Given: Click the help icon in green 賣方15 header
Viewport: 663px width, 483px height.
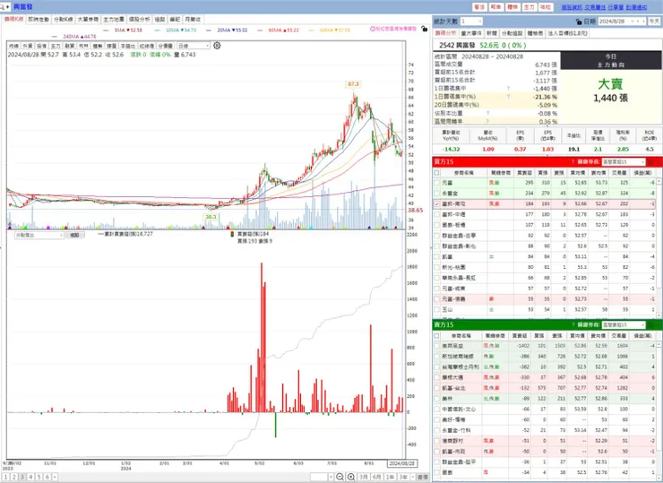Looking at the screenshot, I should (573, 324).
